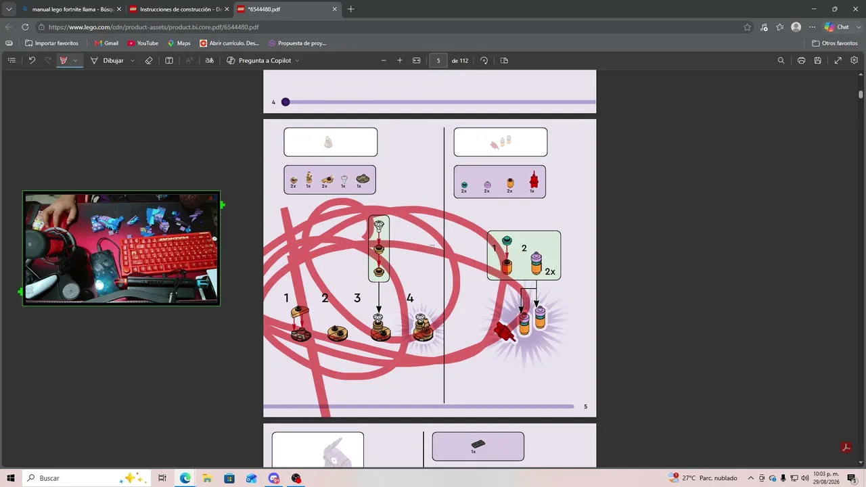
Task: Open the weather widget showing 27°C
Action: [703, 478]
